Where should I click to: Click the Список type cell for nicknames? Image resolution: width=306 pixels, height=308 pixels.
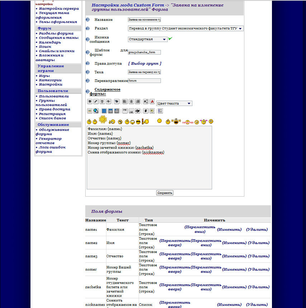[145, 305]
